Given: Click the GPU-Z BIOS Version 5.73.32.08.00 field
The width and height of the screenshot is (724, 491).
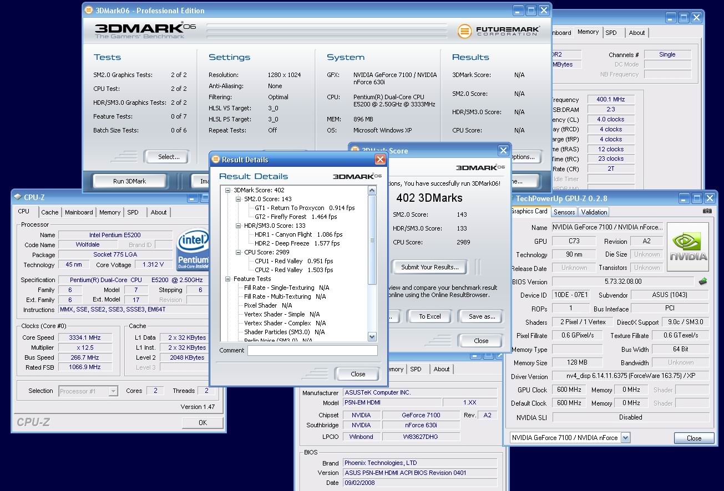Looking at the screenshot, I should (x=622, y=282).
